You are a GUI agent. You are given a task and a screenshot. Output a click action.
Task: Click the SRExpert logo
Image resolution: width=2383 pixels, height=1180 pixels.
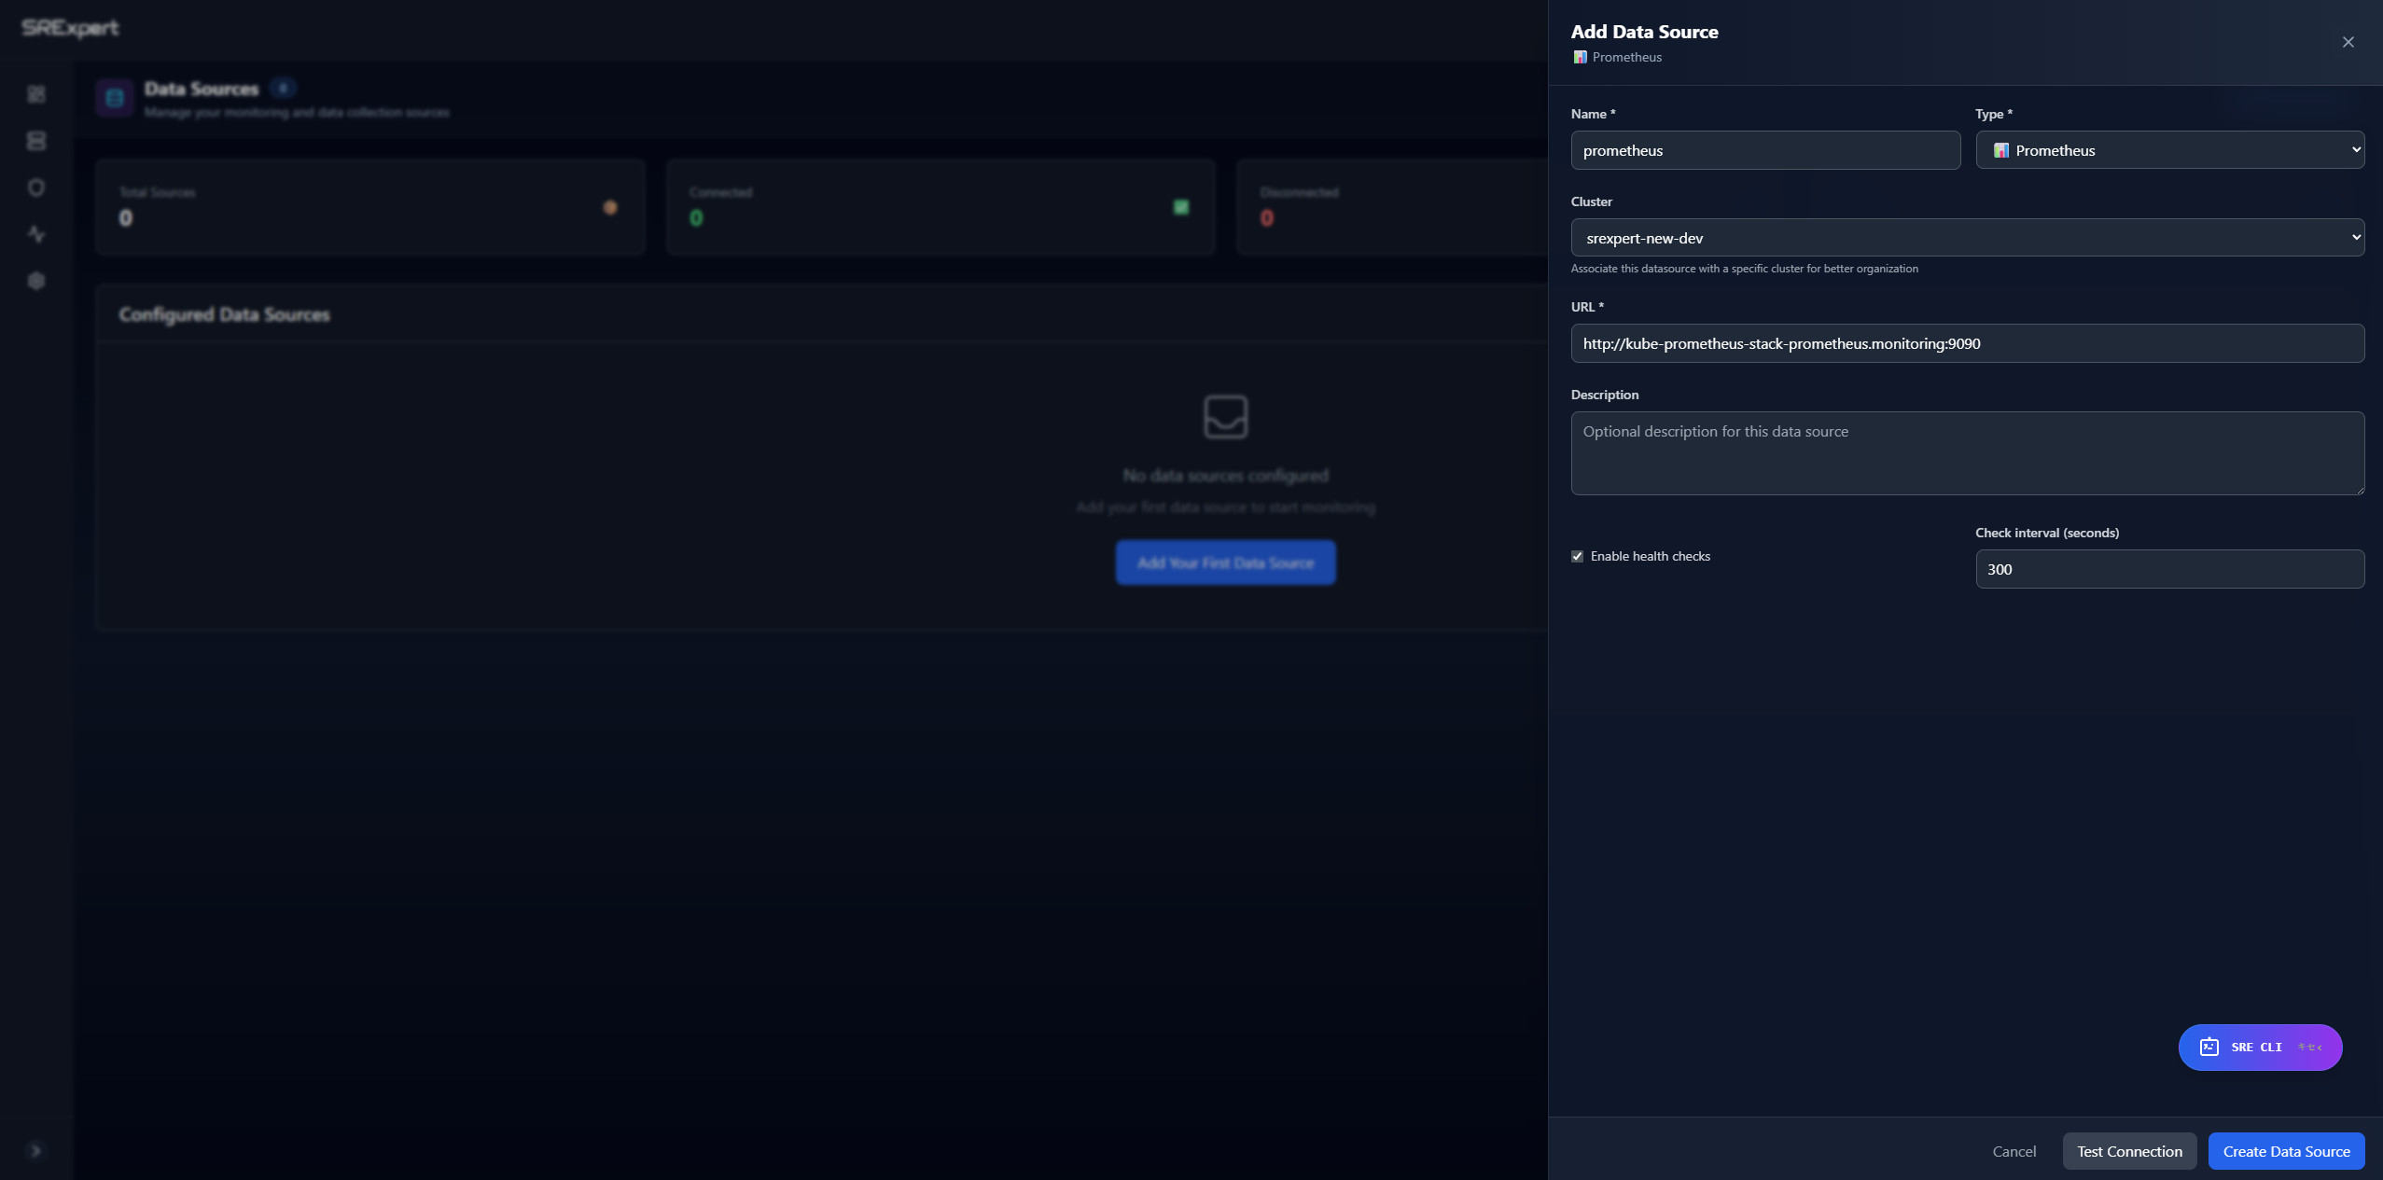[x=70, y=27]
